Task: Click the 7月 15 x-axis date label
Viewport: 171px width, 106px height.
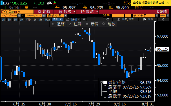Action: click(71, 104)
